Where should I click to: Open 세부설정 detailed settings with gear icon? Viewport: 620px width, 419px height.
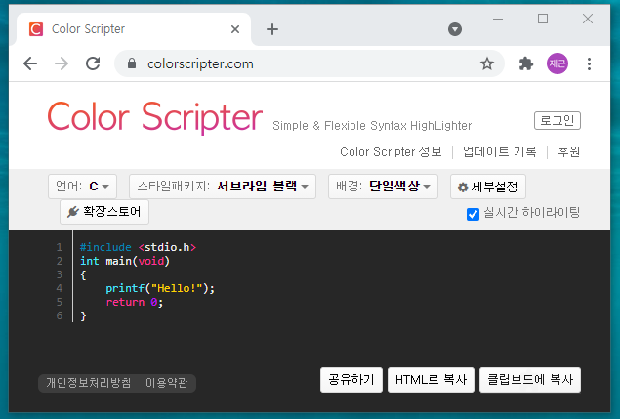click(x=487, y=187)
